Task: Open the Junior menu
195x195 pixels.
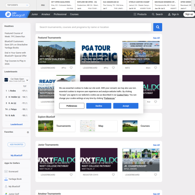Action: 34,14
